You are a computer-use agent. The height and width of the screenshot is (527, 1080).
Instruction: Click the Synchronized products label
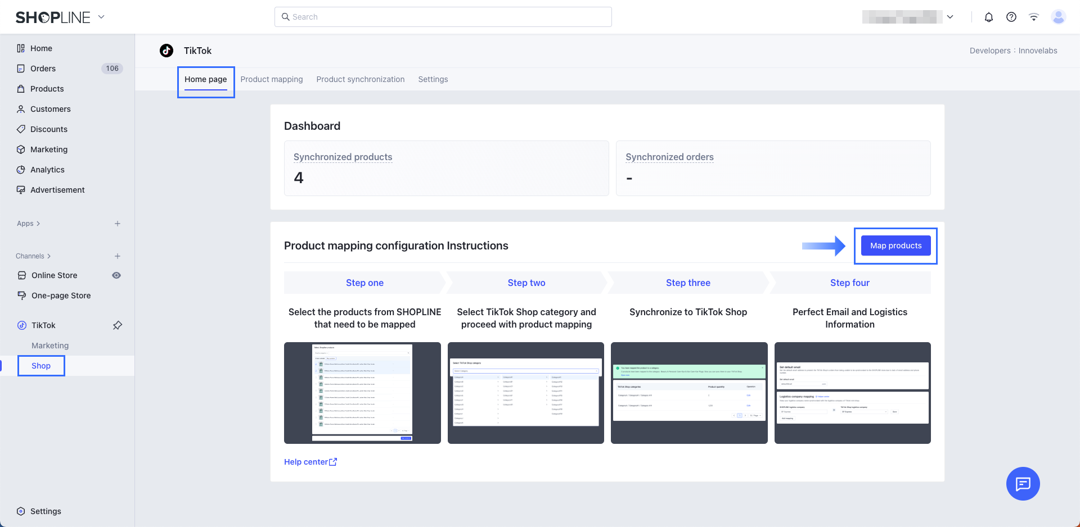point(343,157)
